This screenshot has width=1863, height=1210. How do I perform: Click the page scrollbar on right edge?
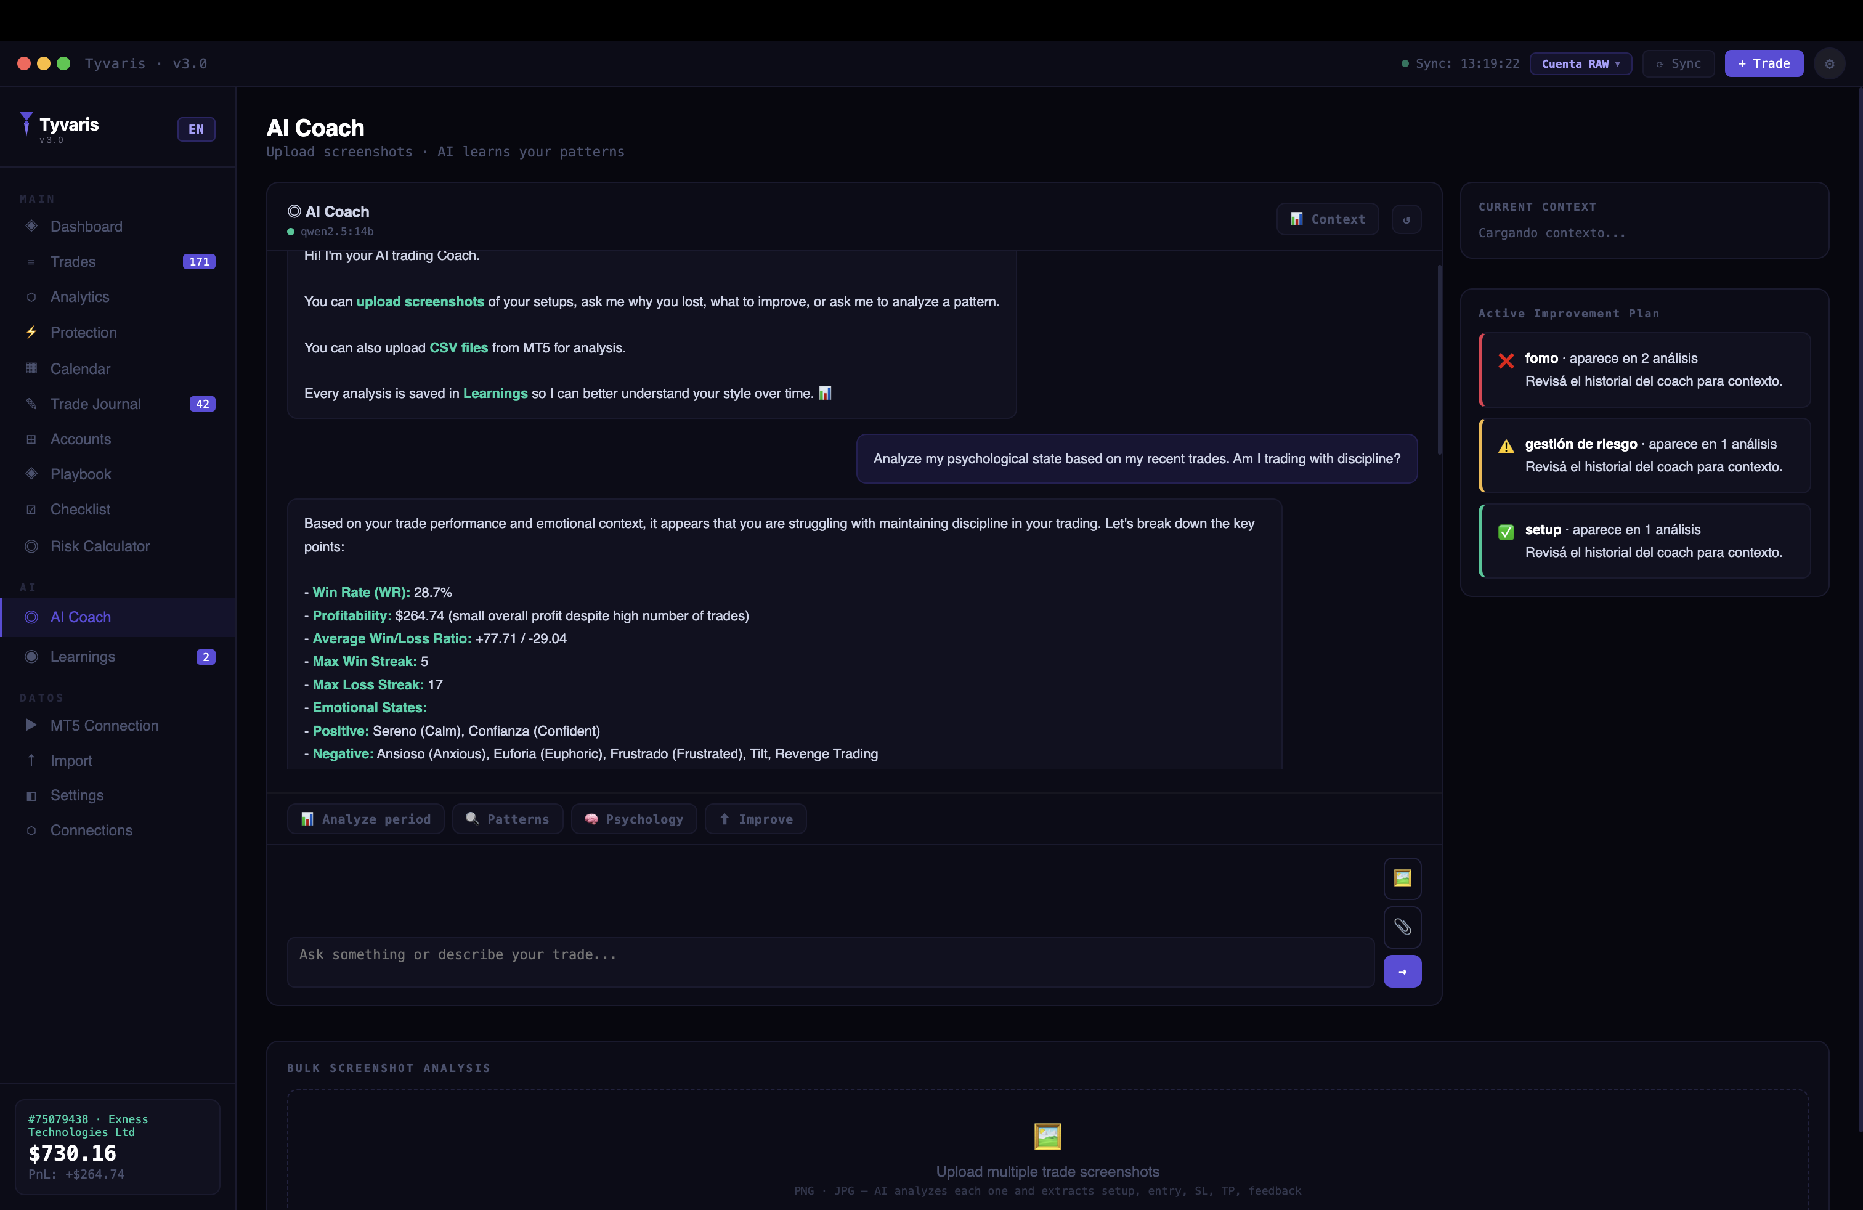[1860, 611]
